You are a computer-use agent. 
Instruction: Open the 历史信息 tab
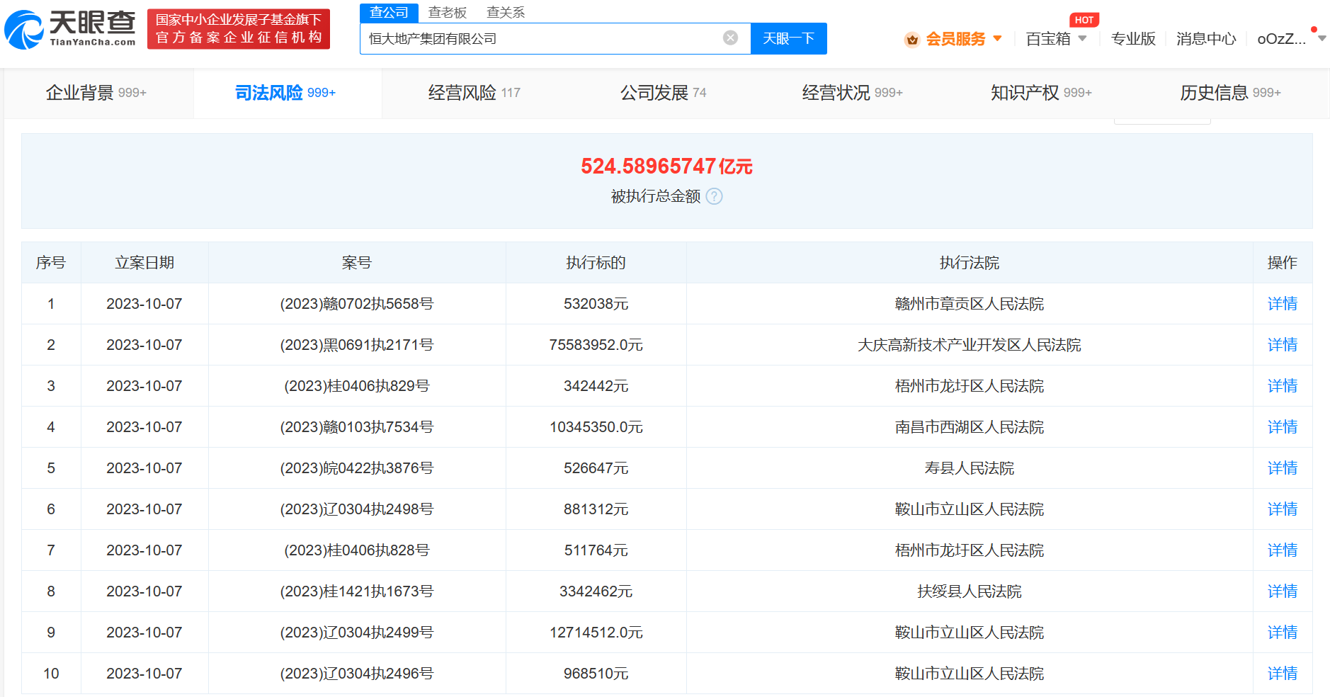1231,93
